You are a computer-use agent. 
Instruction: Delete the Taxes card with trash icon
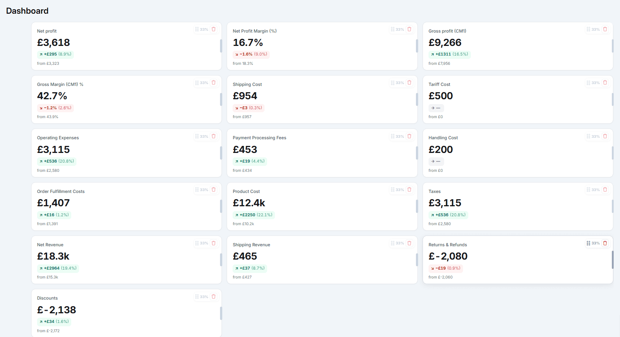pyautogui.click(x=605, y=190)
